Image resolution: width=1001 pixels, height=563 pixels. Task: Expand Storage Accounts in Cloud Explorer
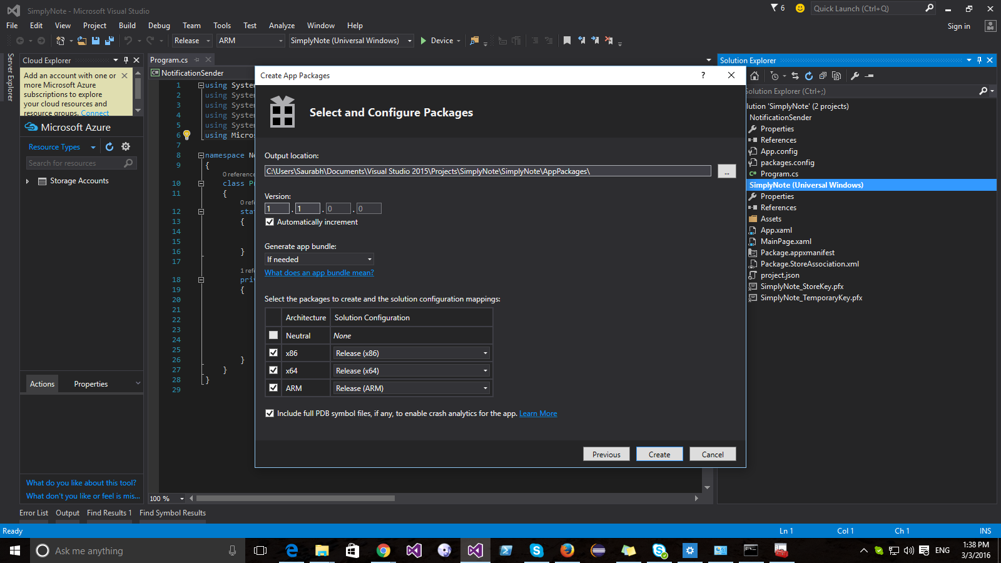click(27, 181)
